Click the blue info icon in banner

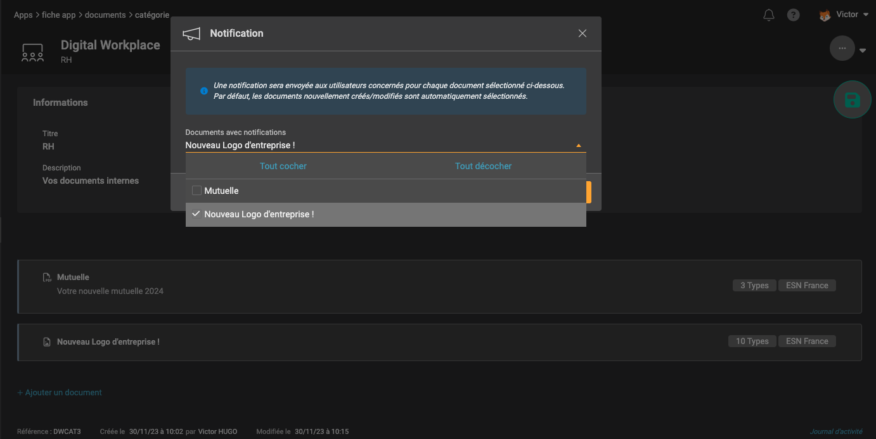(204, 91)
